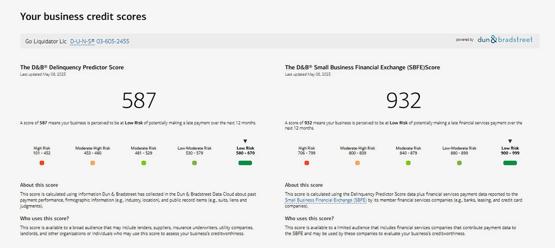Click the 'Low-Moderate Risk 530 - 579' label
The image size is (555, 248).
pyautogui.click(x=194, y=151)
